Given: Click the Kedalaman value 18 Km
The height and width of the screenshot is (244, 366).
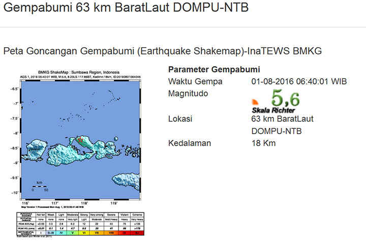Looking at the screenshot, I should coord(263,143).
